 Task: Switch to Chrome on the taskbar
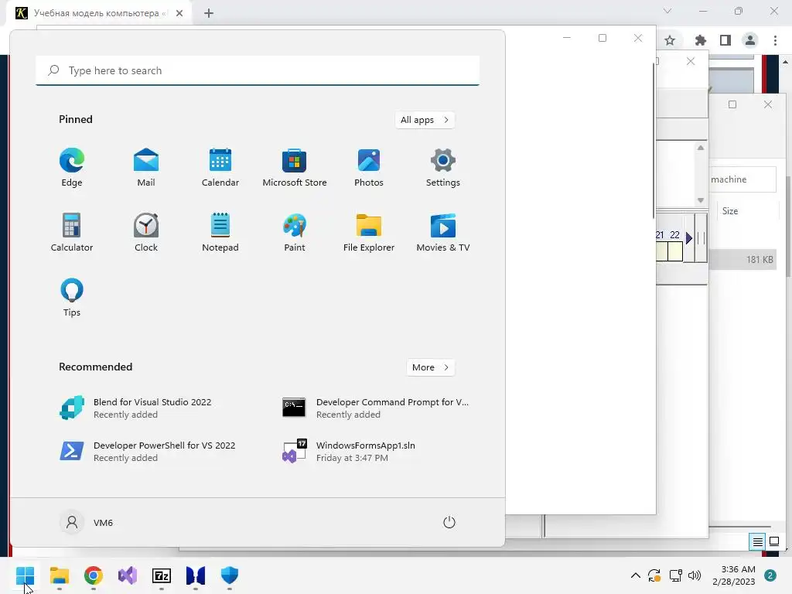94,575
